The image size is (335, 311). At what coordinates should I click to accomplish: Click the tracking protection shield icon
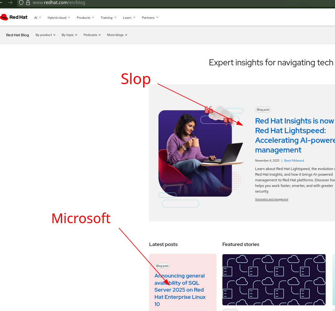coord(21,3)
